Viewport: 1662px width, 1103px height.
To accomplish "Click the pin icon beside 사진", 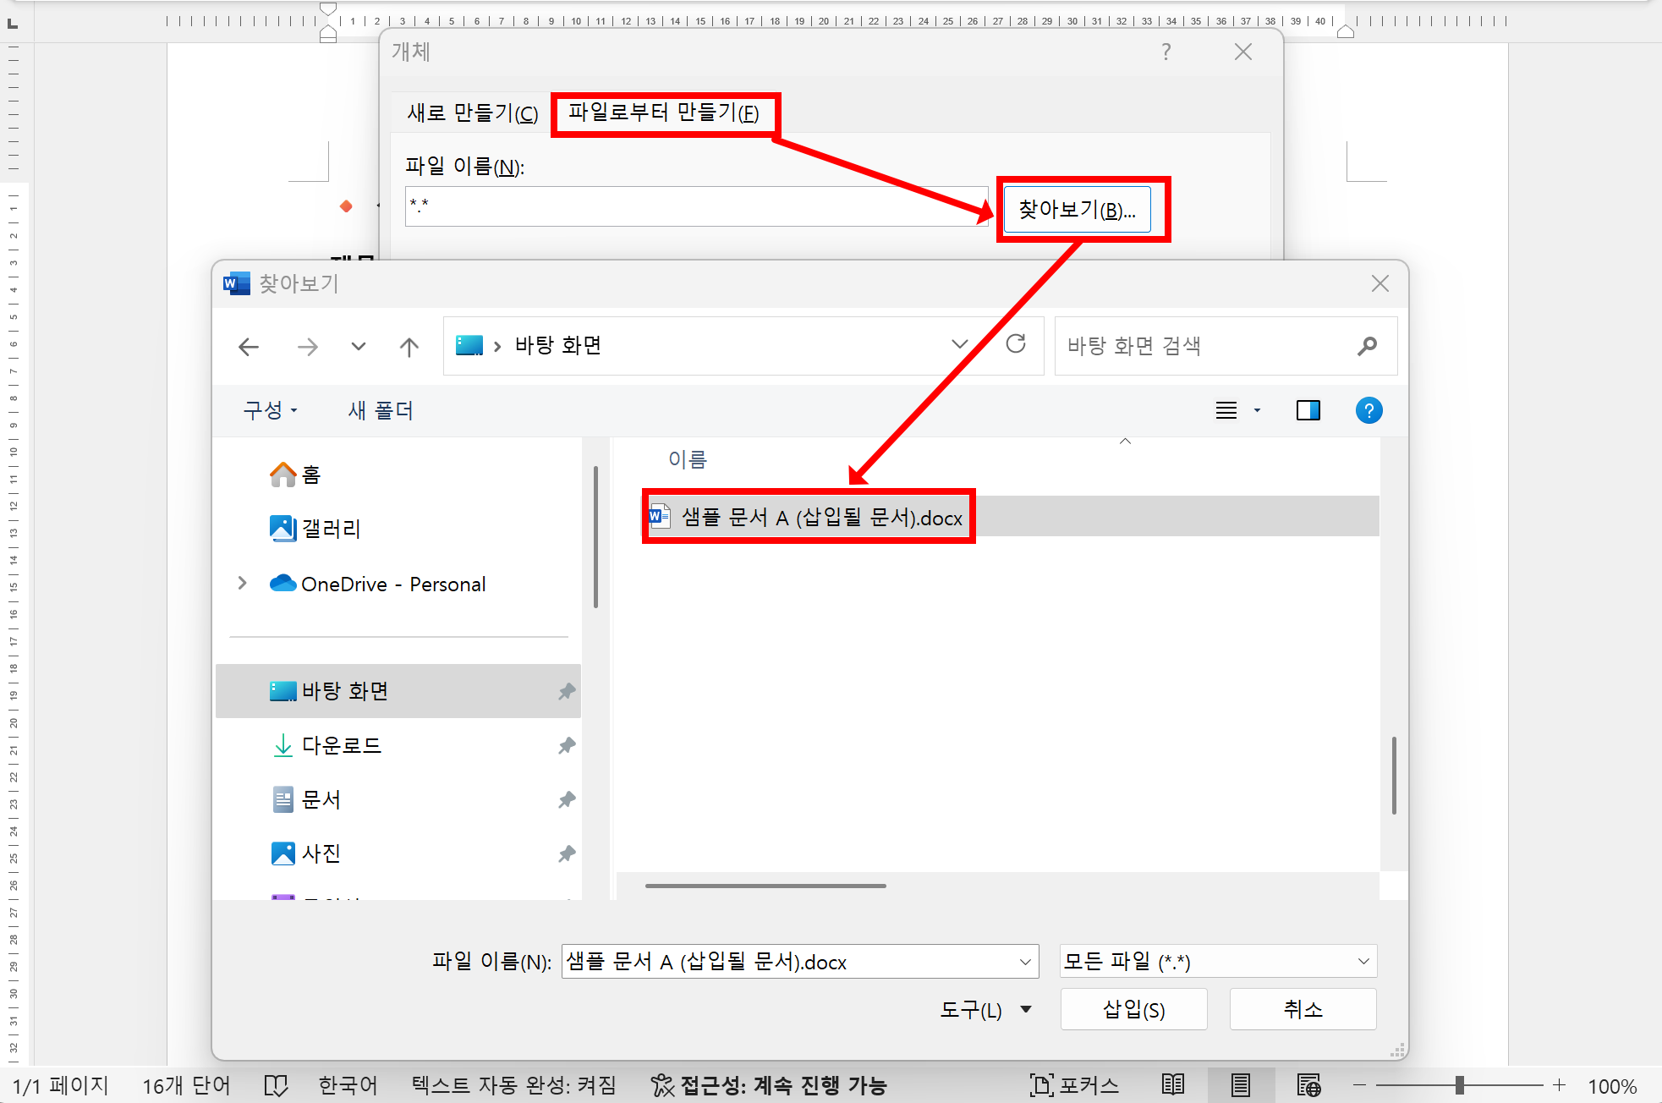I will coord(567,853).
